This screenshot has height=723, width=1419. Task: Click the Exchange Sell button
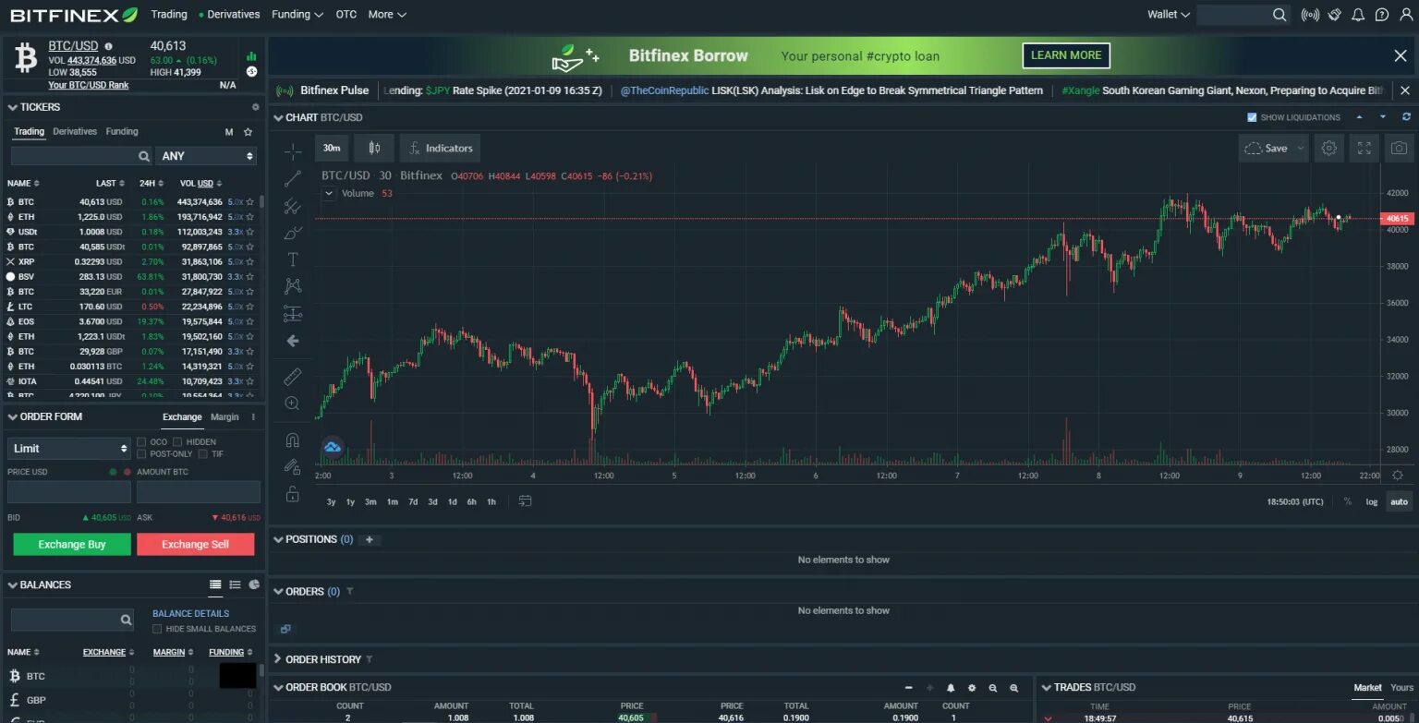pyautogui.click(x=195, y=545)
